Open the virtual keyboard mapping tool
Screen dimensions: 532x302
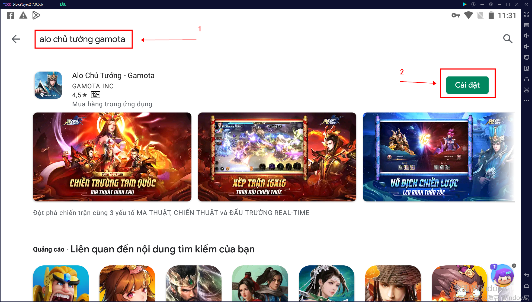point(527,25)
